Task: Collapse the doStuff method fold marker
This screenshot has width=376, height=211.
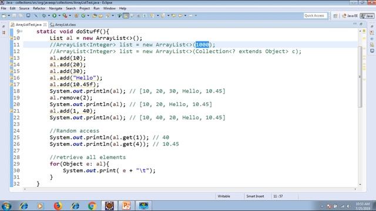Action: point(22,31)
